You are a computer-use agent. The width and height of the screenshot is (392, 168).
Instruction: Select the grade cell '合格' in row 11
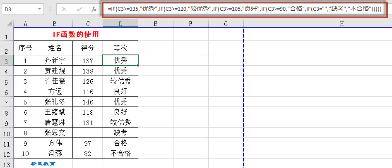[x=120, y=143]
